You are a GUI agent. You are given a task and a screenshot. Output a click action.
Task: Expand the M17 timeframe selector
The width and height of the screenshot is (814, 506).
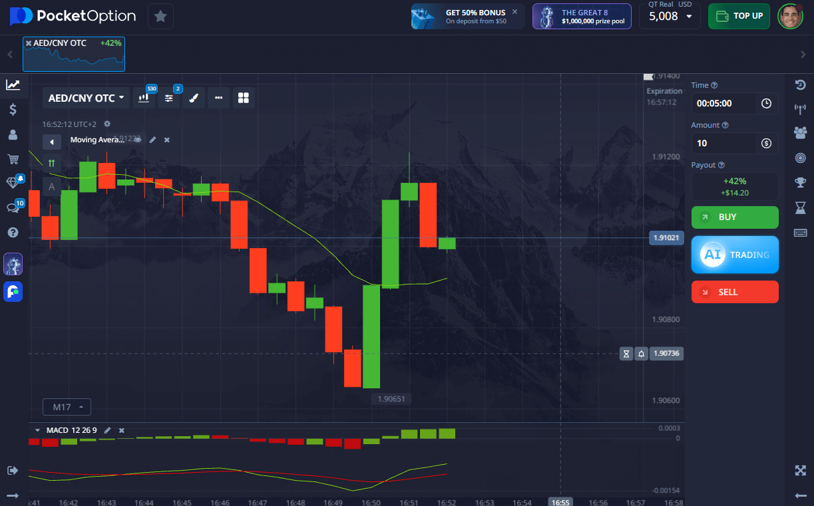tap(67, 407)
